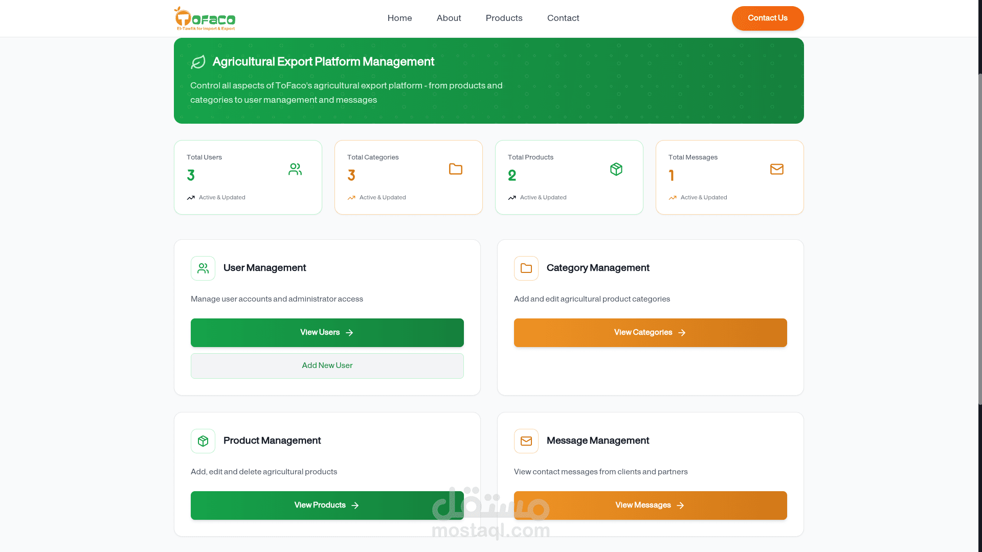The image size is (982, 552).
Task: Open View Categories button
Action: point(650,333)
